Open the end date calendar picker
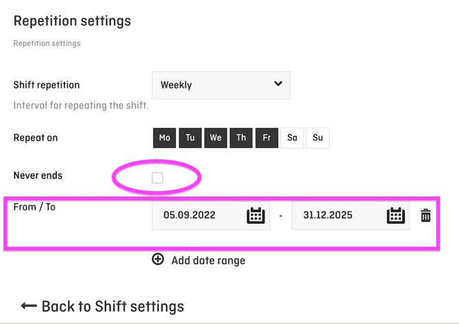Viewport: 459px width, 324px height. [396, 215]
